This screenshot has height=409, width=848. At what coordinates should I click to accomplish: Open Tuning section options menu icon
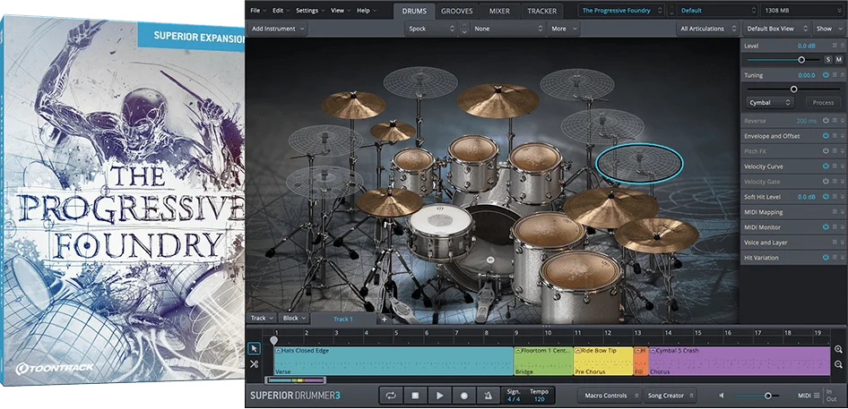(835, 75)
